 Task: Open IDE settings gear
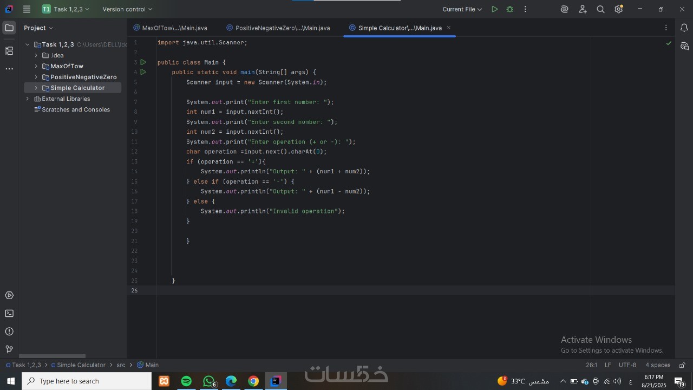point(619,9)
